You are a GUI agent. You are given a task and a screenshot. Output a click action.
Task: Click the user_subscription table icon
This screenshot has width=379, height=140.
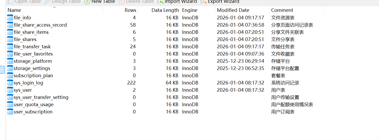[x=10, y=112]
